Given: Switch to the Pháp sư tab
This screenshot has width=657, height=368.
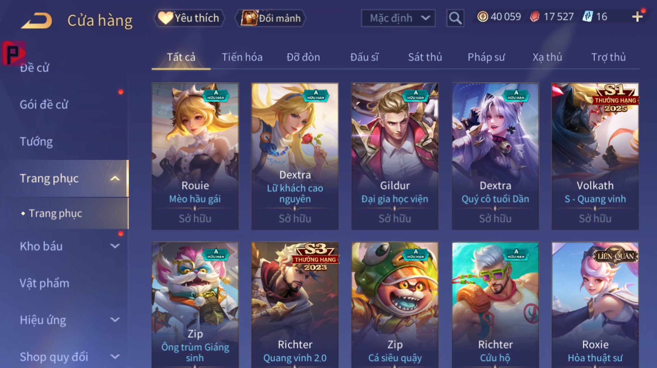Looking at the screenshot, I should (x=486, y=57).
